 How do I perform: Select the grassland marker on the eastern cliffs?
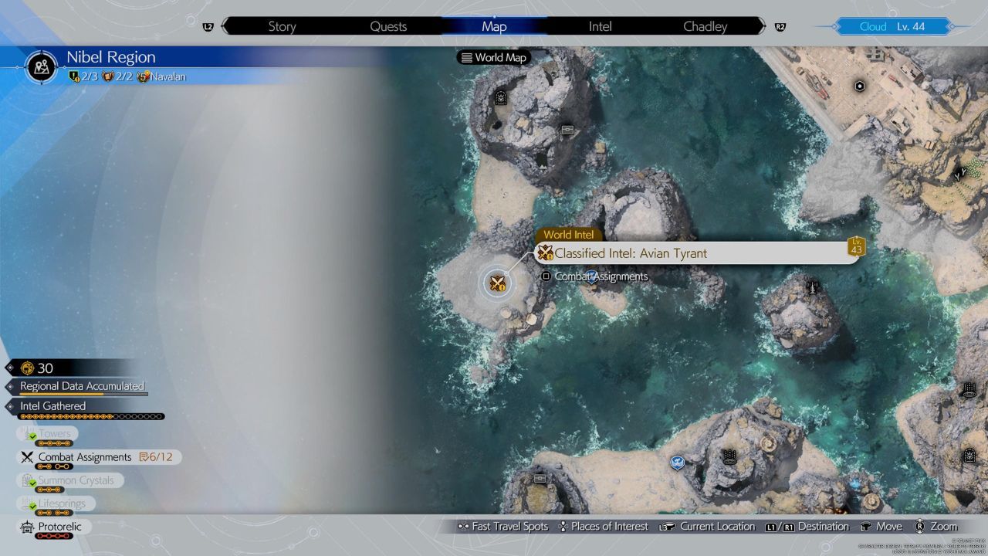(x=960, y=173)
